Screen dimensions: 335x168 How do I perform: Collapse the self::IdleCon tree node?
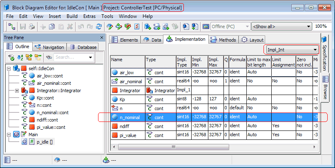coord(9,69)
